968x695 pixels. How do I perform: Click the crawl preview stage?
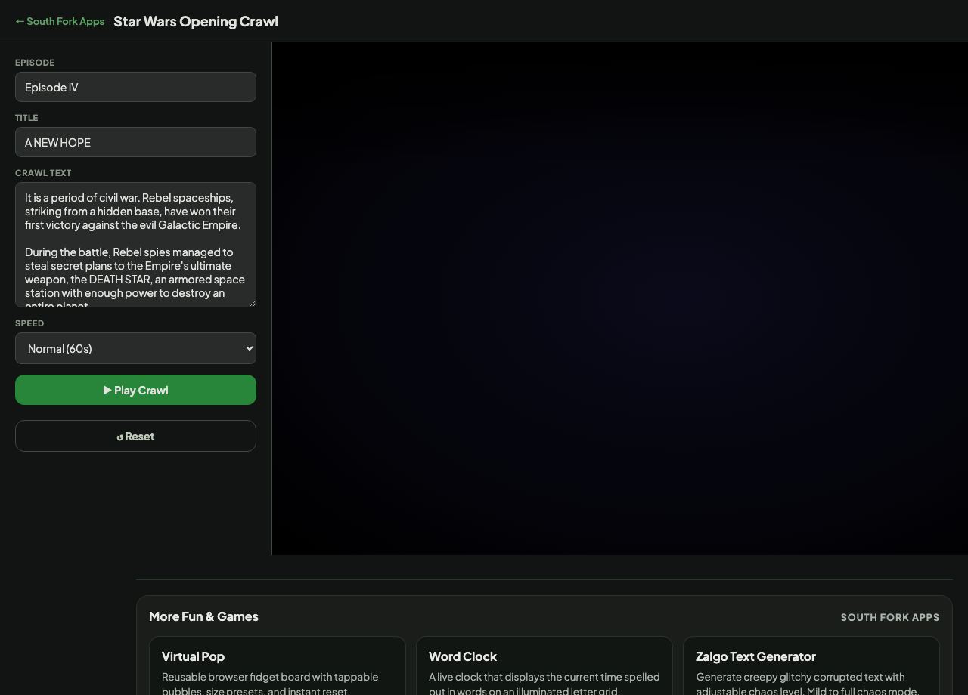tap(620, 298)
